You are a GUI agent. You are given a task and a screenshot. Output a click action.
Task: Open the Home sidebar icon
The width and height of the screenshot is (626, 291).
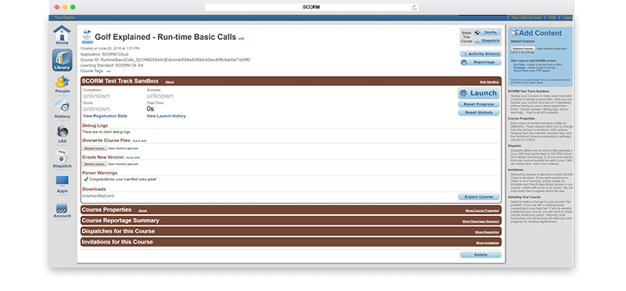[62, 35]
